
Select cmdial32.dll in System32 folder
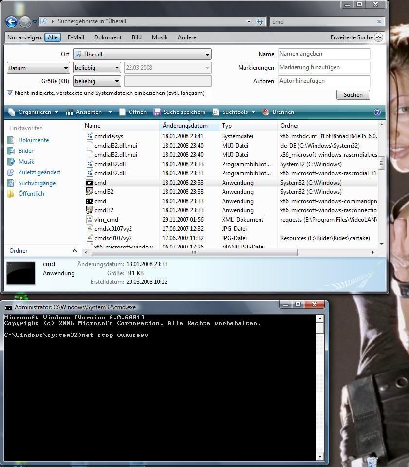[x=110, y=164]
